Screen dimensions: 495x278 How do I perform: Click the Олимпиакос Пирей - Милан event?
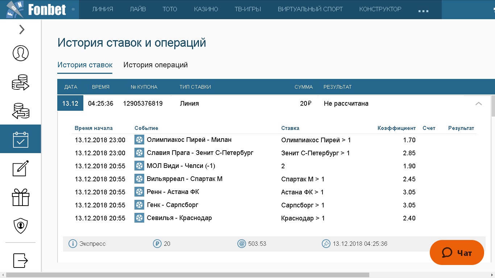[189, 140]
